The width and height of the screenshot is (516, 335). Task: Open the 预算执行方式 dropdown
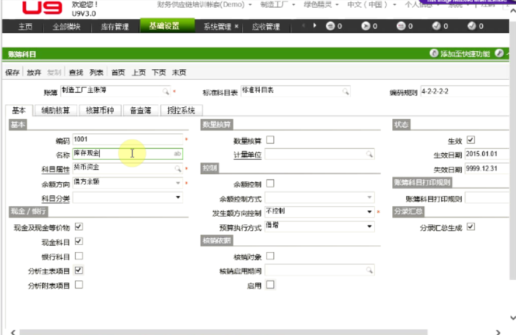(369, 226)
